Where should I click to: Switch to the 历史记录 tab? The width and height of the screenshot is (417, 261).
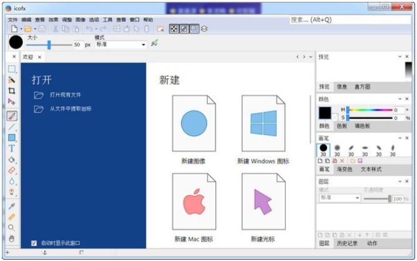(347, 243)
